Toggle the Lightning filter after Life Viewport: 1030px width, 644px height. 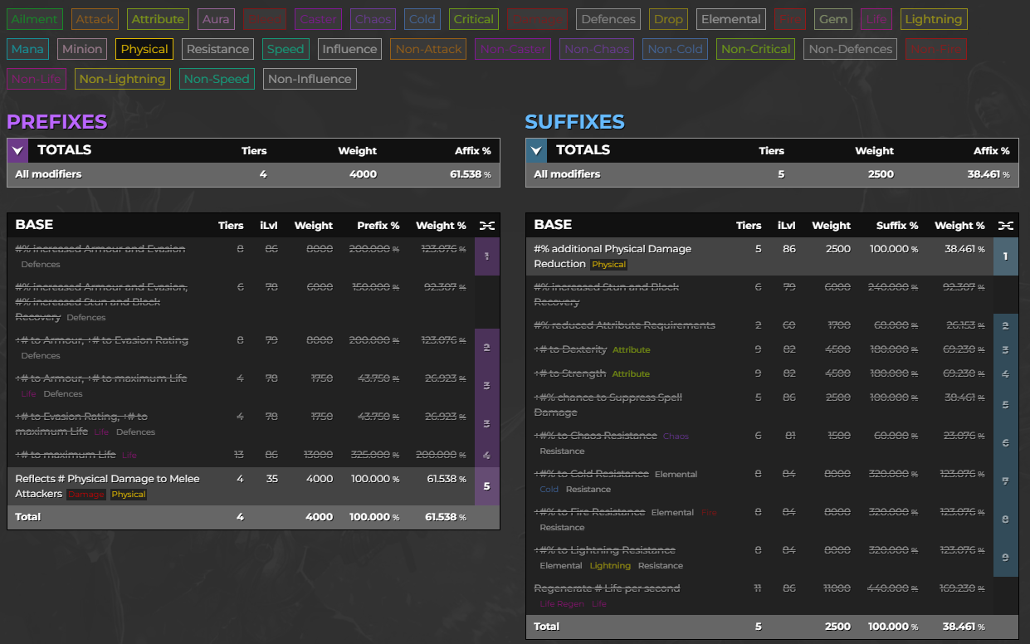pyautogui.click(x=934, y=19)
